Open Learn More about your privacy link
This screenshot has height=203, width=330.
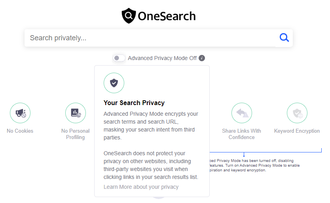141,187
